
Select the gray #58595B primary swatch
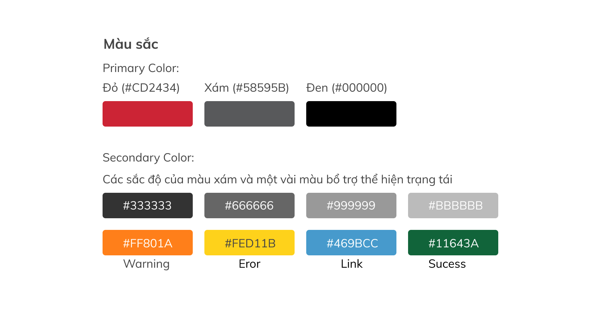point(249,114)
